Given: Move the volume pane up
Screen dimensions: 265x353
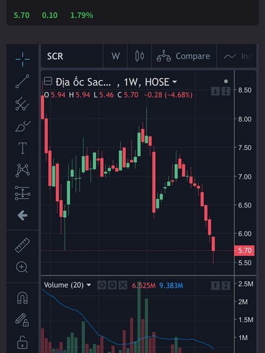Looking at the screenshot, I should point(215,285).
